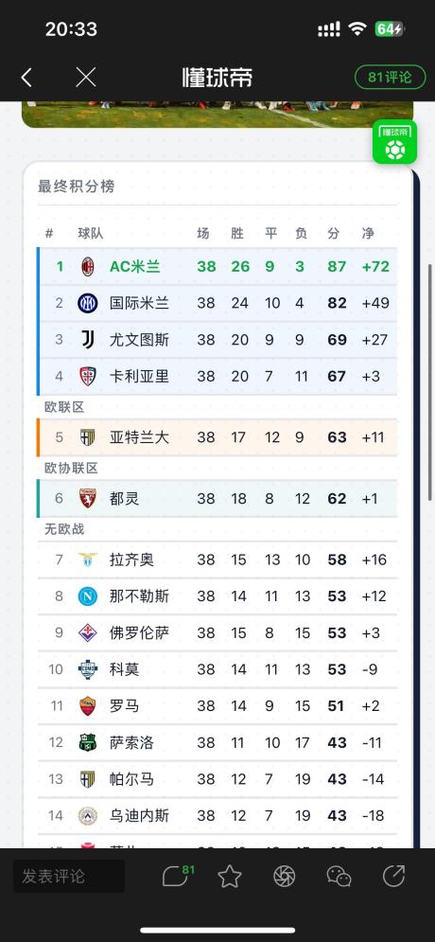Tap the 尤文图斯 club logo
This screenshot has width=435, height=942.
click(x=88, y=340)
